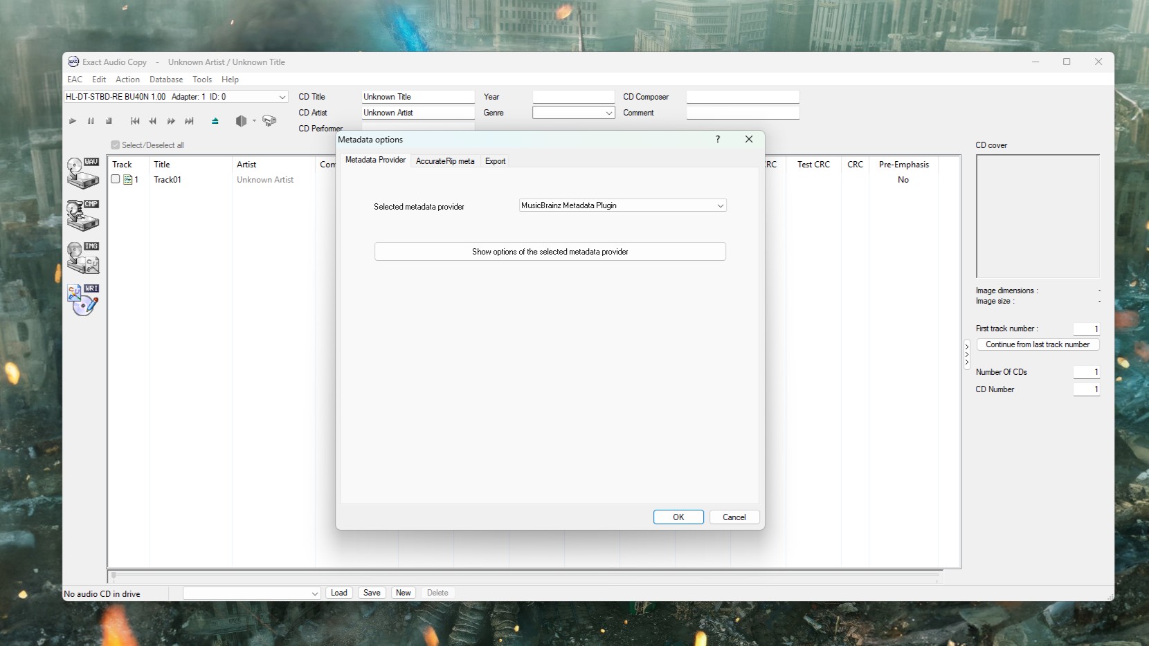Switch to the AccurateRip meta tab
Image resolution: width=1149 pixels, height=646 pixels.
[445, 161]
